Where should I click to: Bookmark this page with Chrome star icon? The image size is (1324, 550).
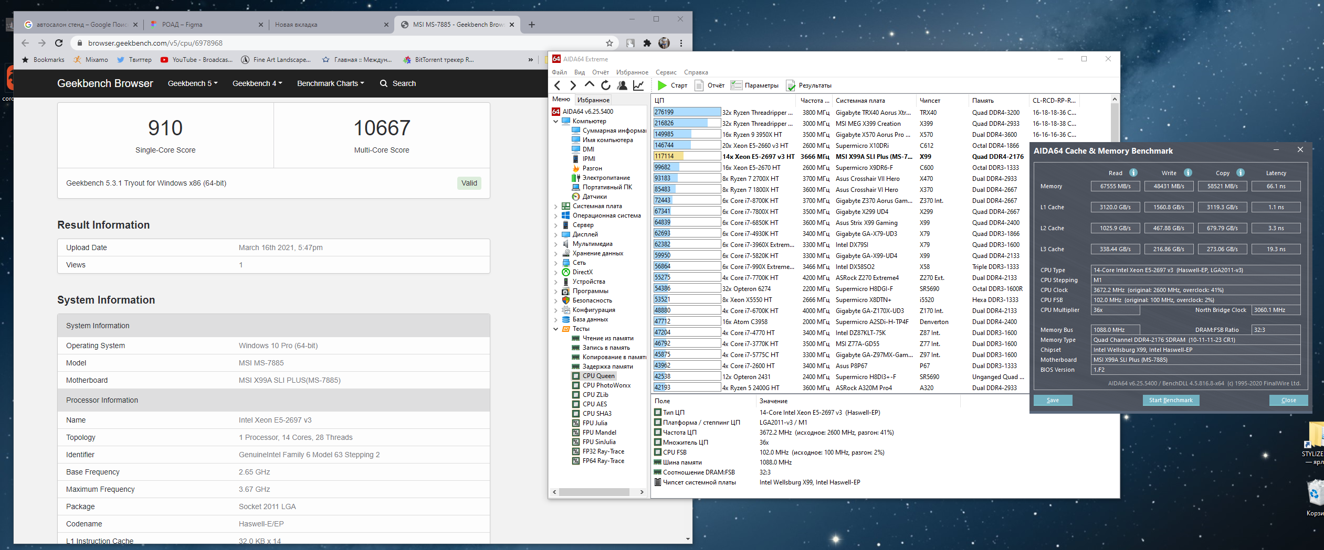(609, 43)
